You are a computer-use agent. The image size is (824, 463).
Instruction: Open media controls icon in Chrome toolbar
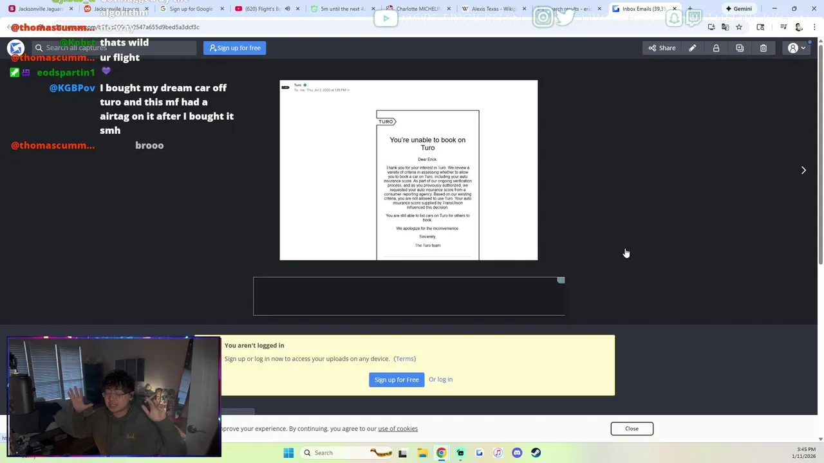click(783, 27)
